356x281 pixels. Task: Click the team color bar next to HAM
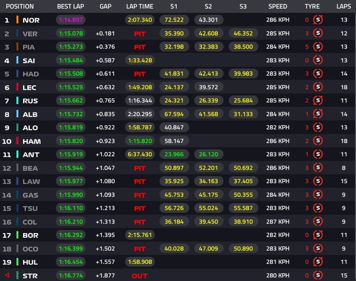coord(17,141)
